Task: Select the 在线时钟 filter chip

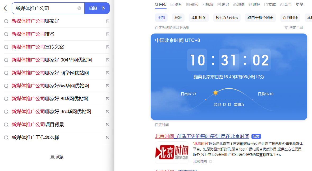Action: 290,18
